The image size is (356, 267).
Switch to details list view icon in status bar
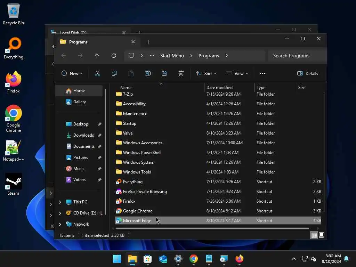tap(314, 235)
